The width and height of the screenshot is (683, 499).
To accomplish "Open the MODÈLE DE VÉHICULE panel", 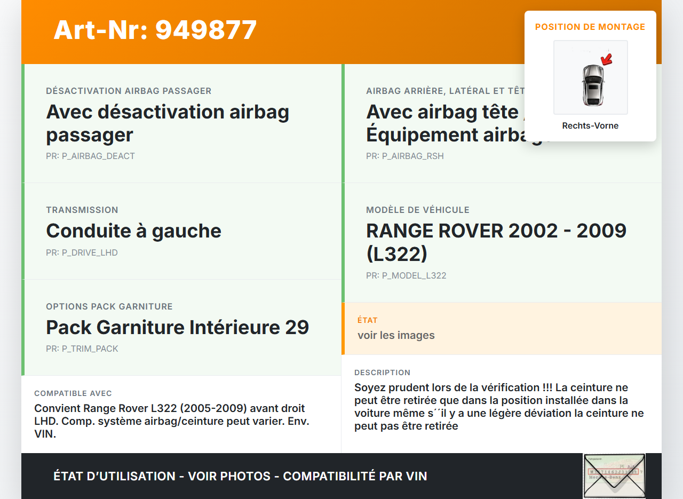I will (418, 210).
